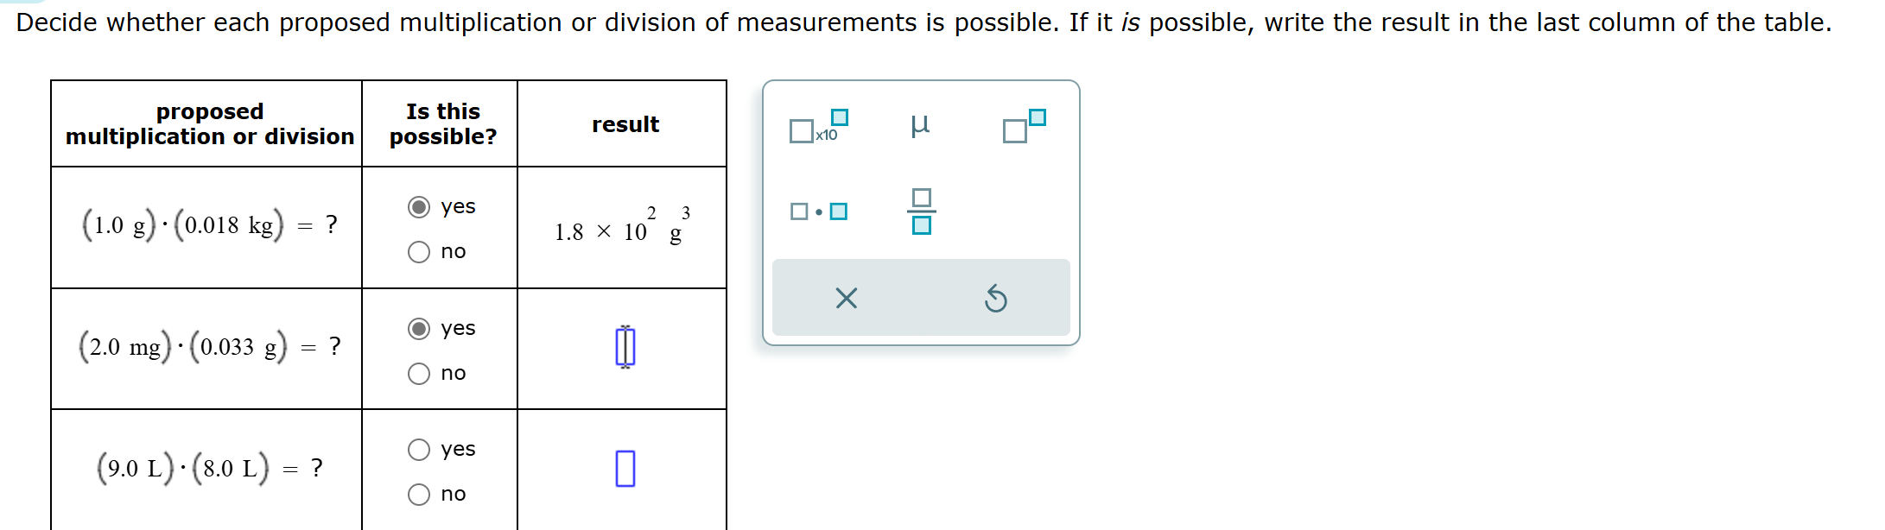Insert the fraction template
The width and height of the screenshot is (1885, 530).
920,210
